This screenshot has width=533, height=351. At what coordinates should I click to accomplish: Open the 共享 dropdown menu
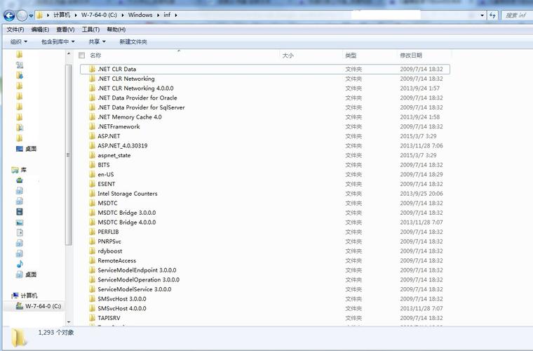click(97, 41)
